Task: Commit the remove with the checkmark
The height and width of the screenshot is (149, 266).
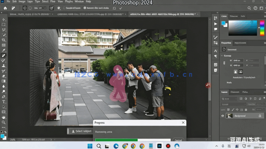Action: (x=121, y=8)
